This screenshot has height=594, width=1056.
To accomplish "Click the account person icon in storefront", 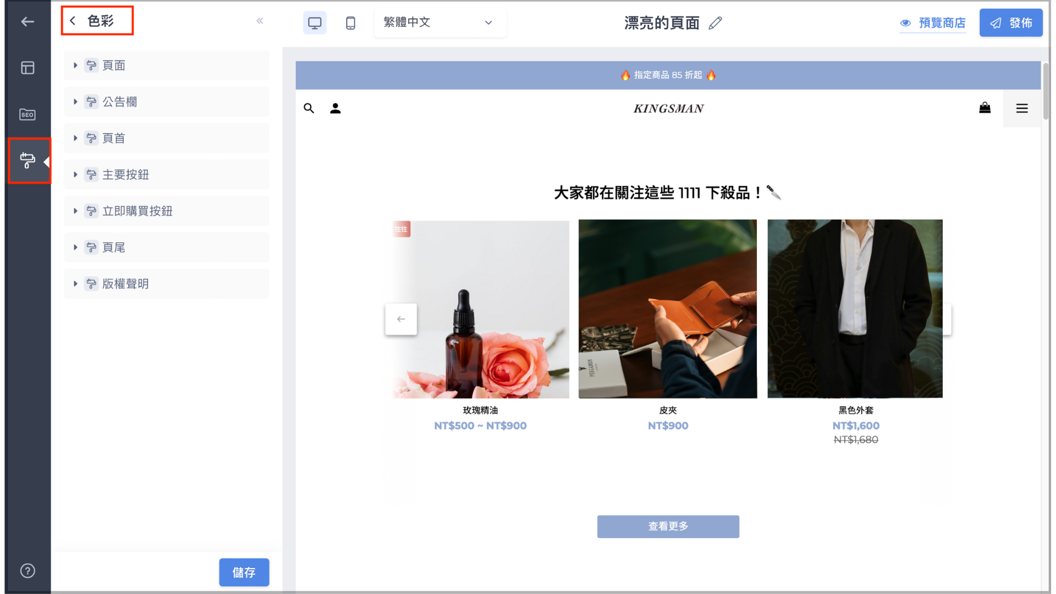I will coord(335,108).
